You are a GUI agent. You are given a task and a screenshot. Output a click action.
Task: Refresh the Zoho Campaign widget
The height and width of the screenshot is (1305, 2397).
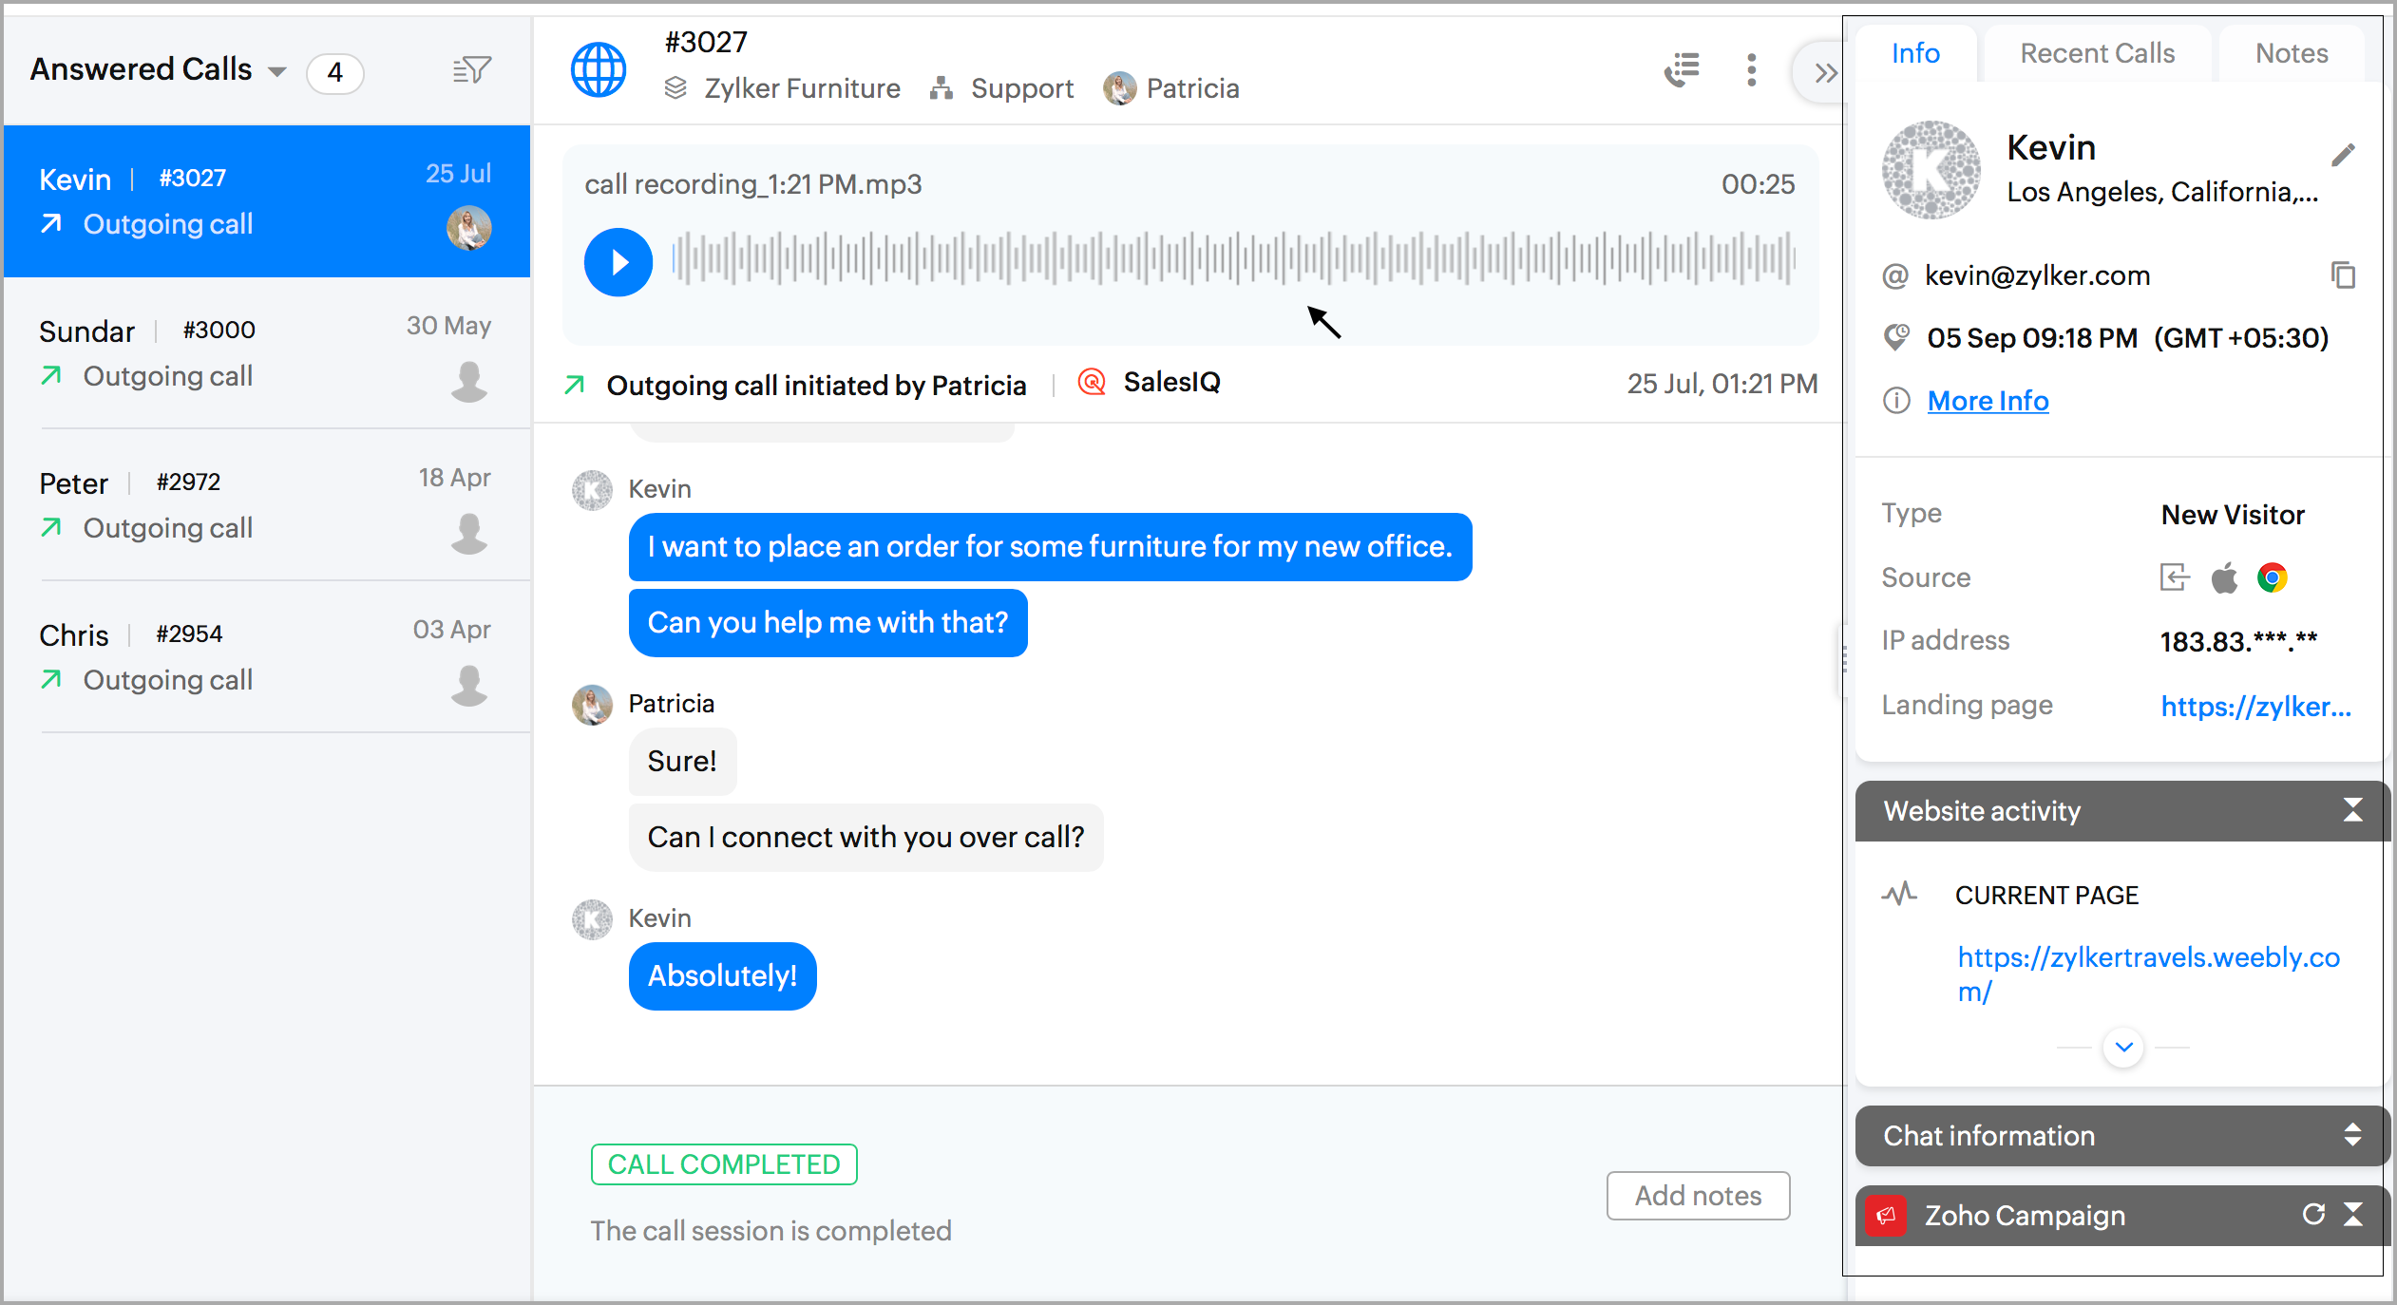[x=2312, y=1215]
